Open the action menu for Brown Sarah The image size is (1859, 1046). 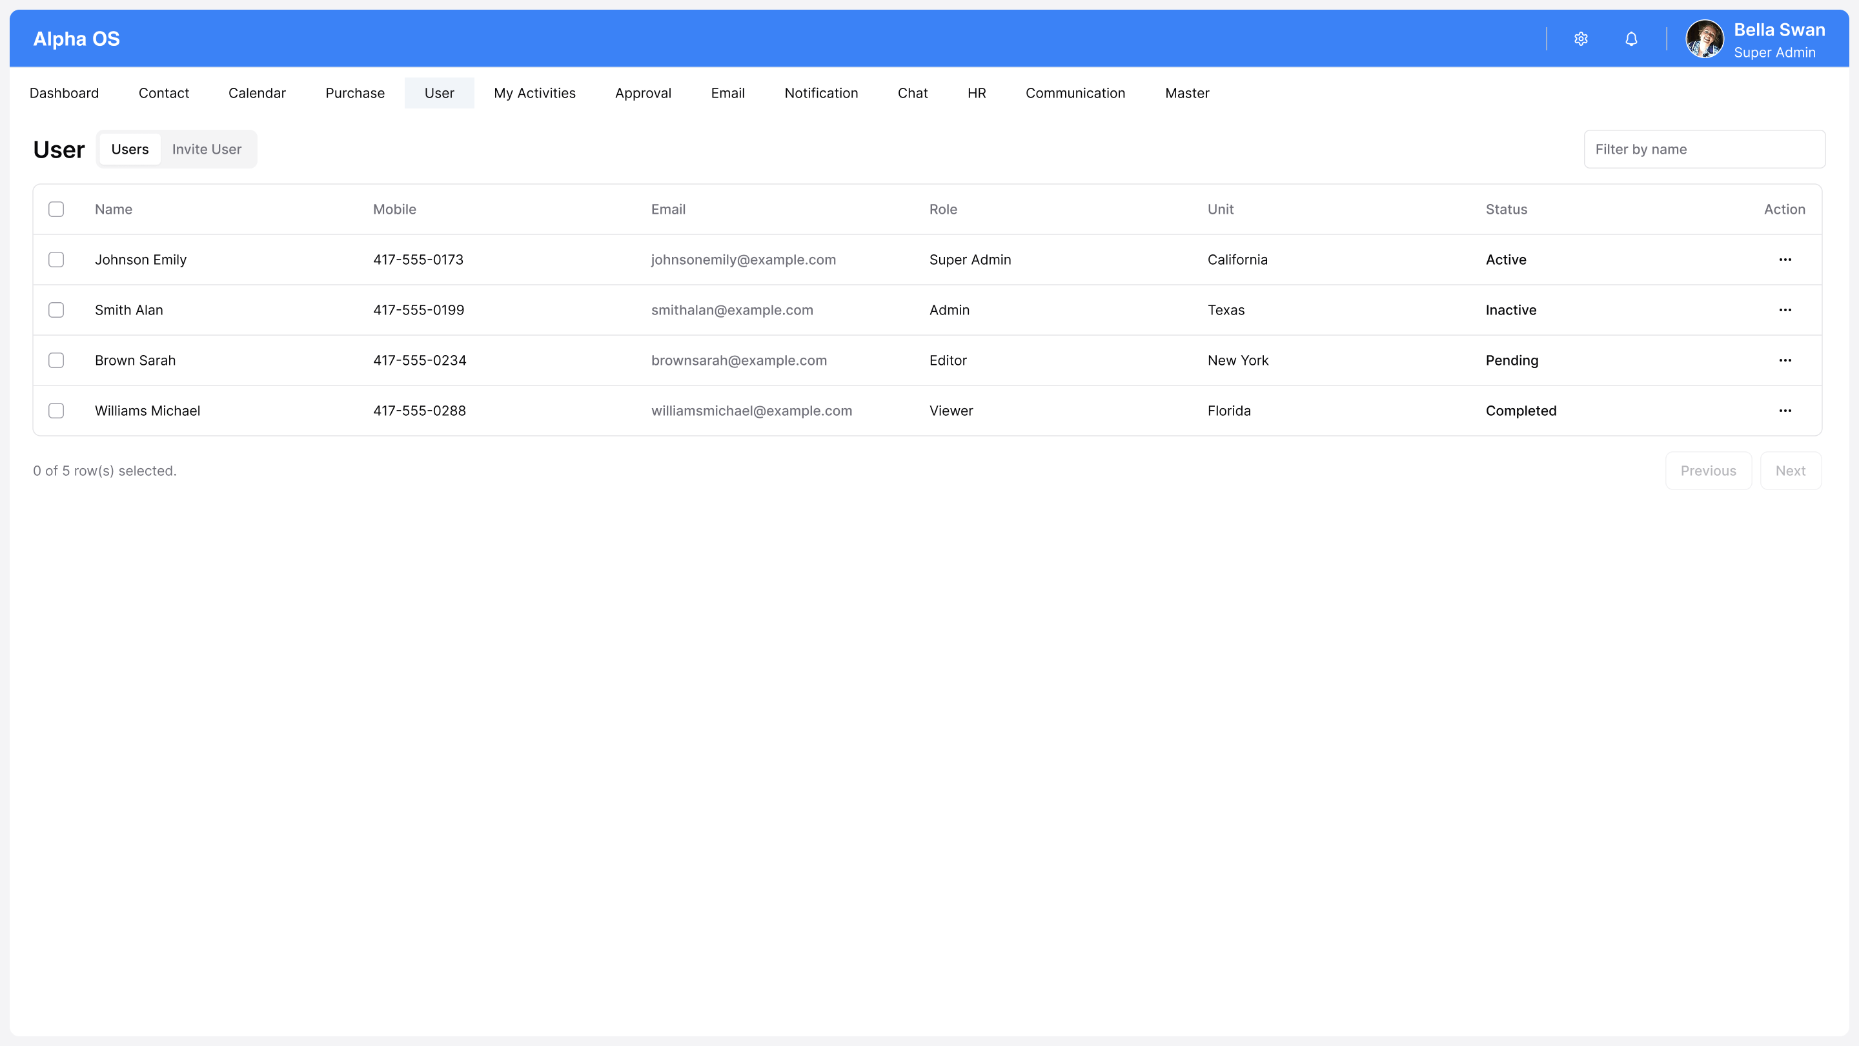tap(1786, 360)
